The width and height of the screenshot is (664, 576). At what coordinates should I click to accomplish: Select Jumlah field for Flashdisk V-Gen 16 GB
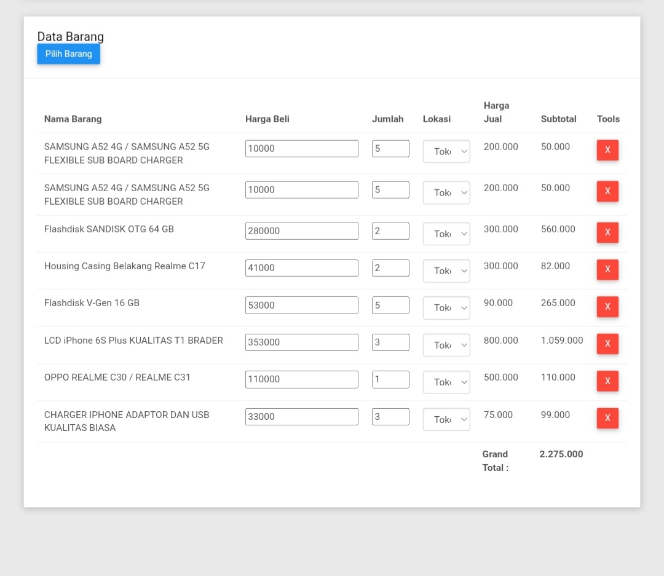[x=390, y=305]
